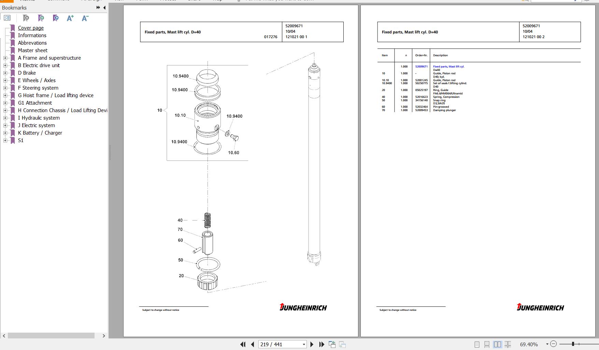Select the F Steering system bookmark
This screenshot has width=599, height=350.
coord(38,88)
